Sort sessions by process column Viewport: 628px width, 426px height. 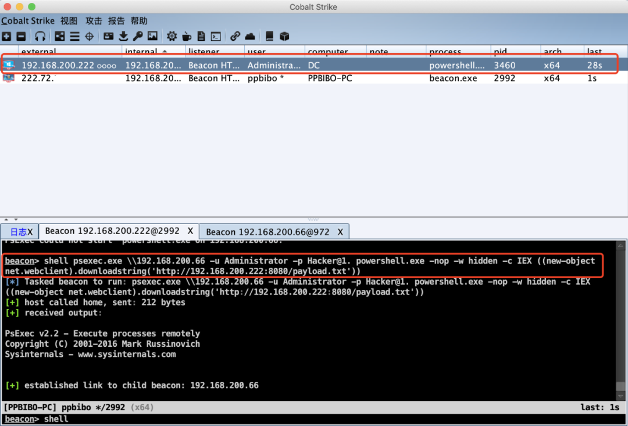pyautogui.click(x=458, y=51)
